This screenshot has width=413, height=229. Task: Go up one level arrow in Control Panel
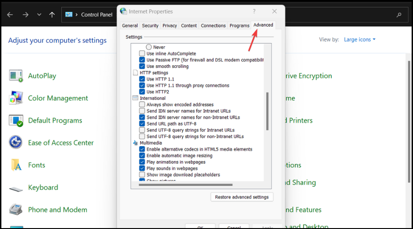click(x=52, y=15)
